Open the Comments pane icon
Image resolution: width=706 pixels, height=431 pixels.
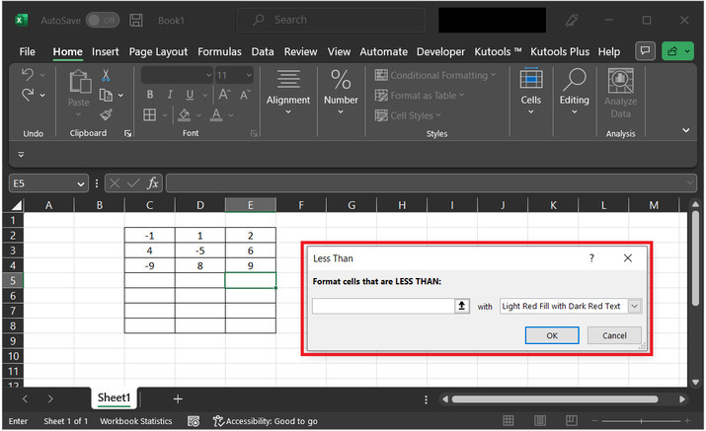tap(645, 51)
